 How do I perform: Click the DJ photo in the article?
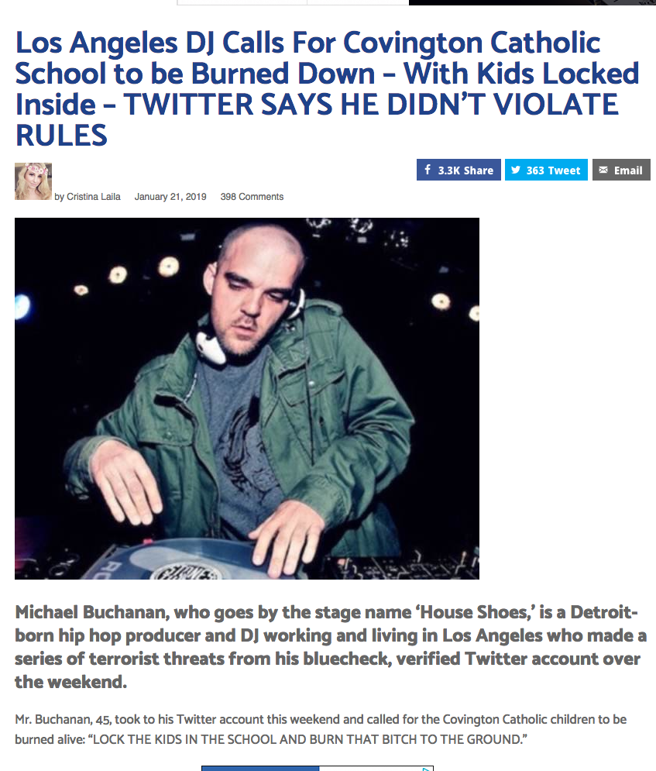[x=246, y=398]
